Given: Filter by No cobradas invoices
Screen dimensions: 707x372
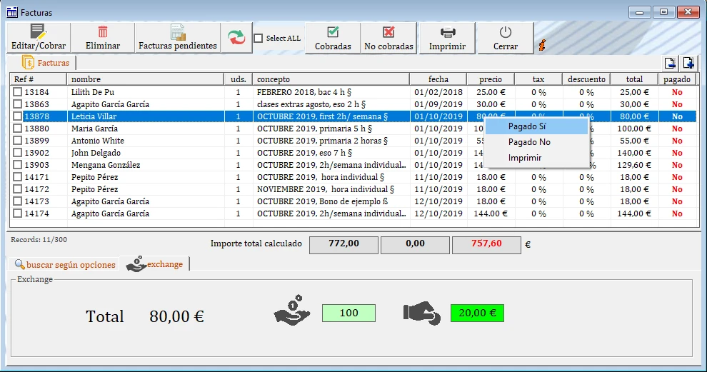Looking at the screenshot, I should [388, 38].
